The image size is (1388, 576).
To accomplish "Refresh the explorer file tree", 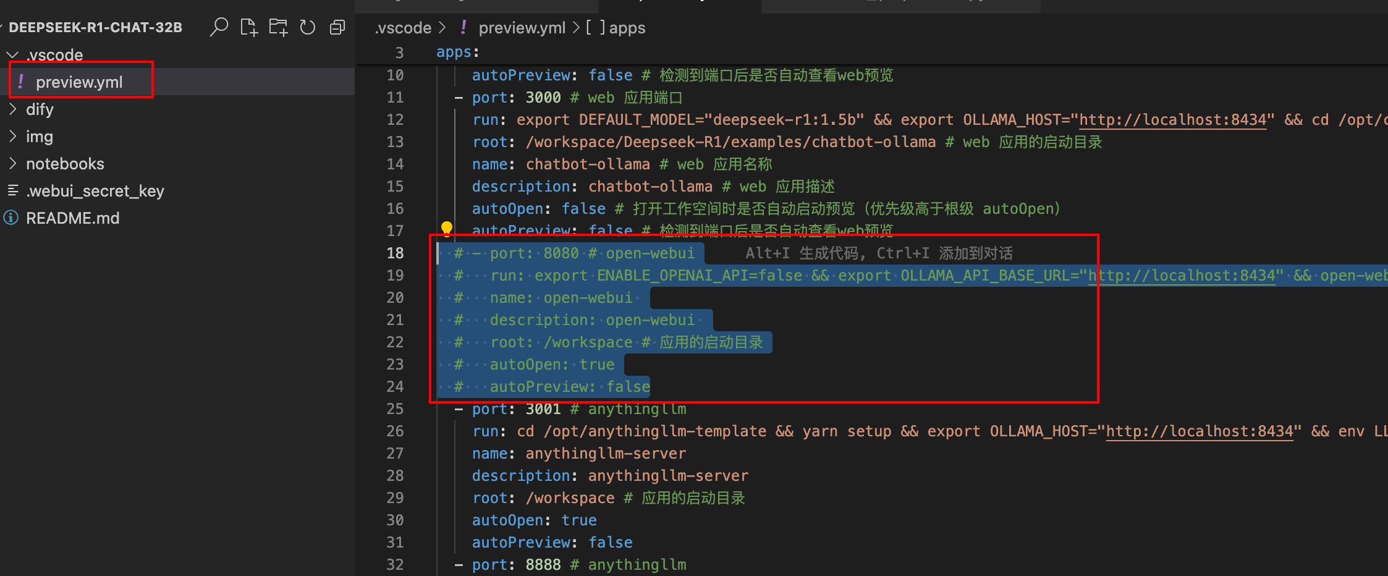I will [307, 27].
